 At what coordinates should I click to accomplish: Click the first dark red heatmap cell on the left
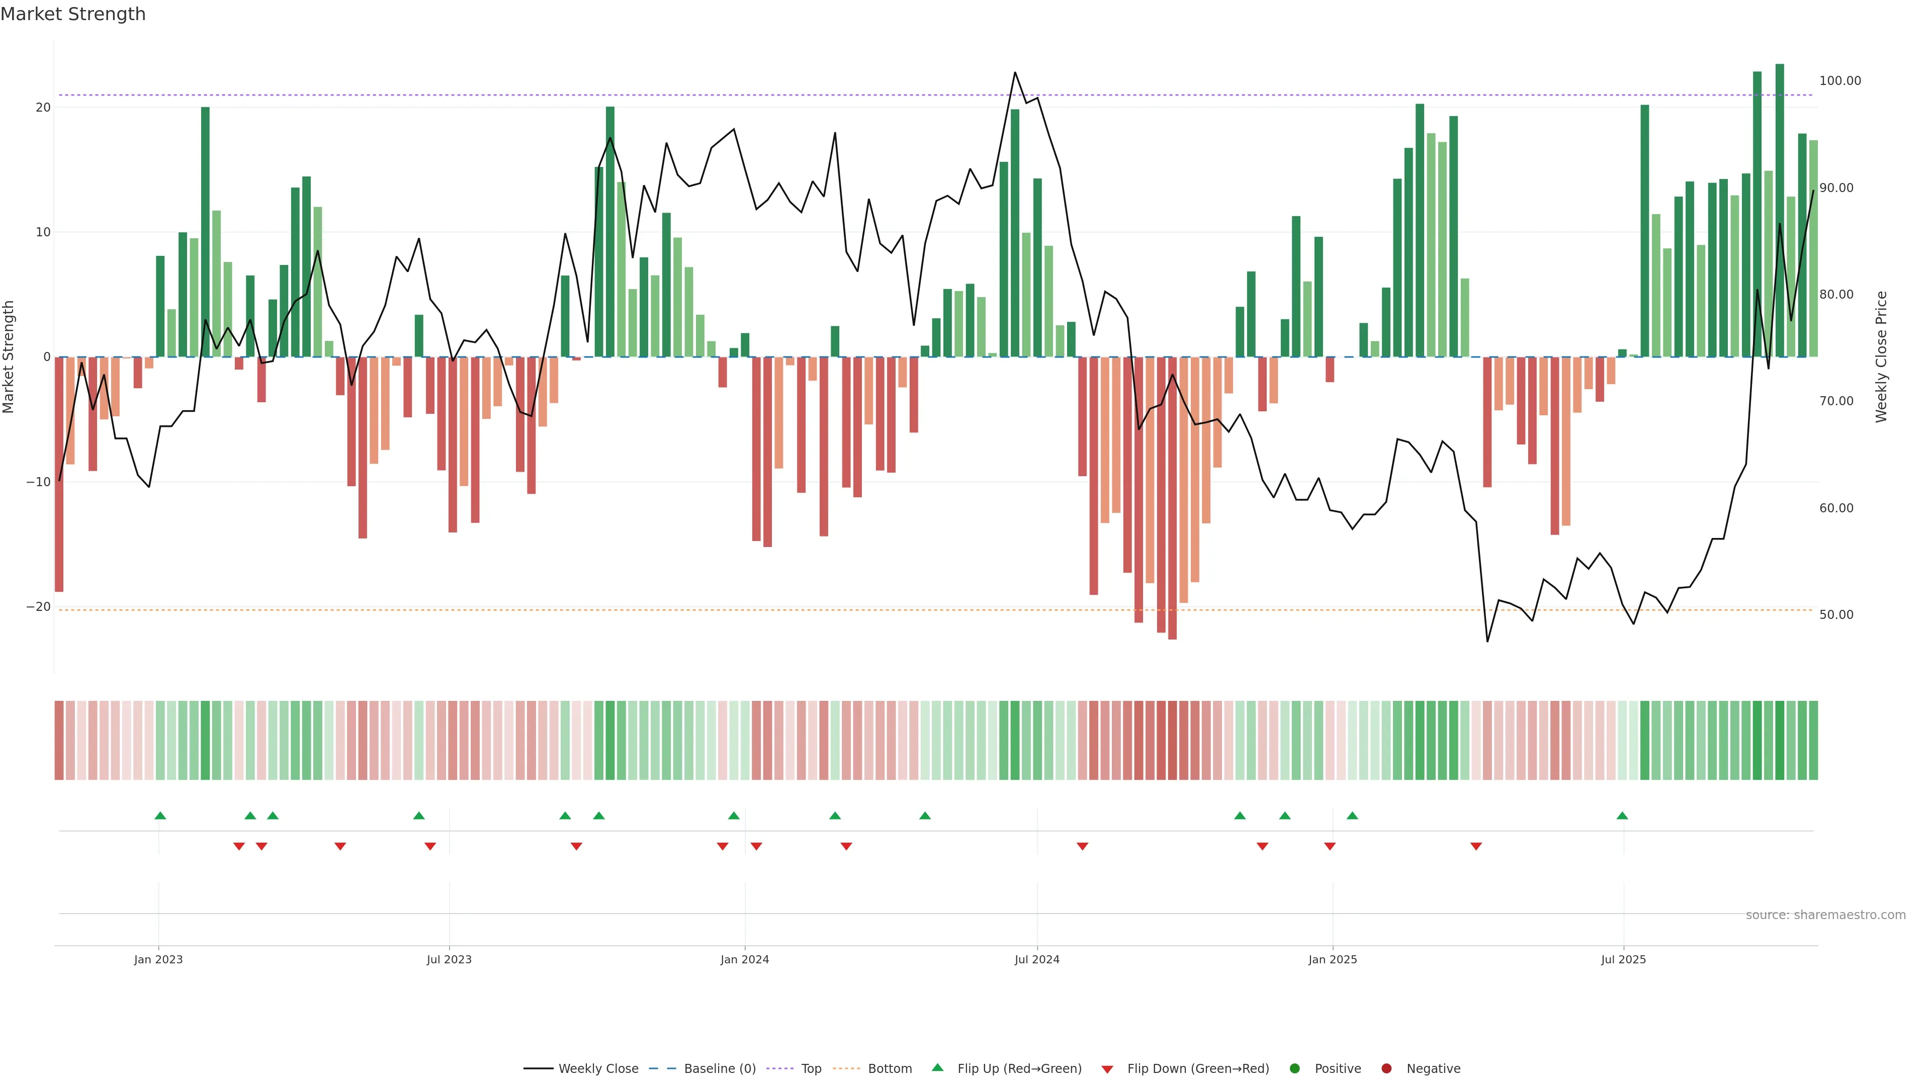click(59, 741)
